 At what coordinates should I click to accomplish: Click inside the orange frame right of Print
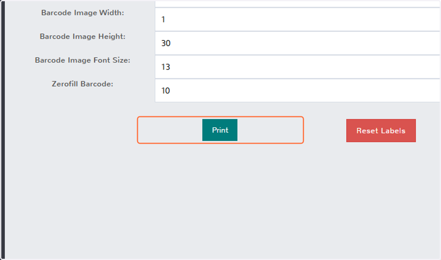270,130
